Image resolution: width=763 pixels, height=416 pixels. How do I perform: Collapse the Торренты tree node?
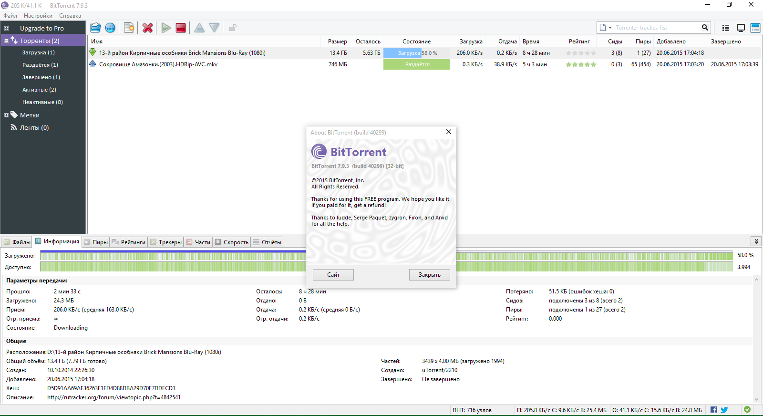(x=6, y=41)
